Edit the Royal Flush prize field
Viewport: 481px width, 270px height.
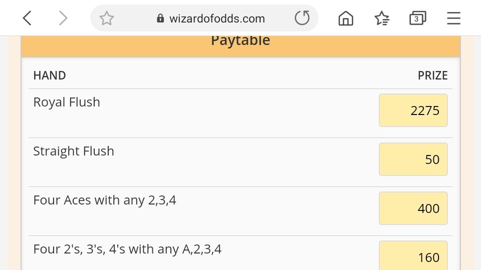[x=413, y=110]
